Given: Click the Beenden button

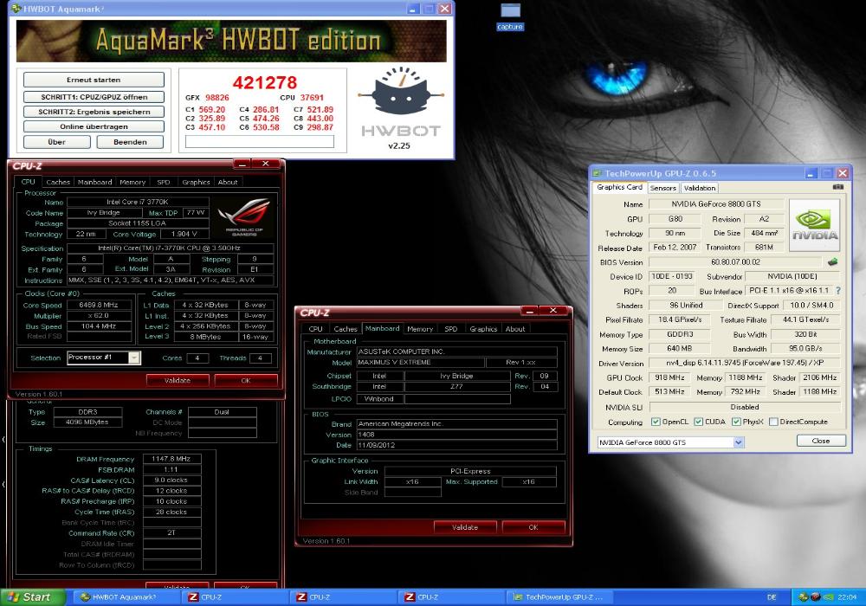Looking at the screenshot, I should pyautogui.click(x=131, y=142).
